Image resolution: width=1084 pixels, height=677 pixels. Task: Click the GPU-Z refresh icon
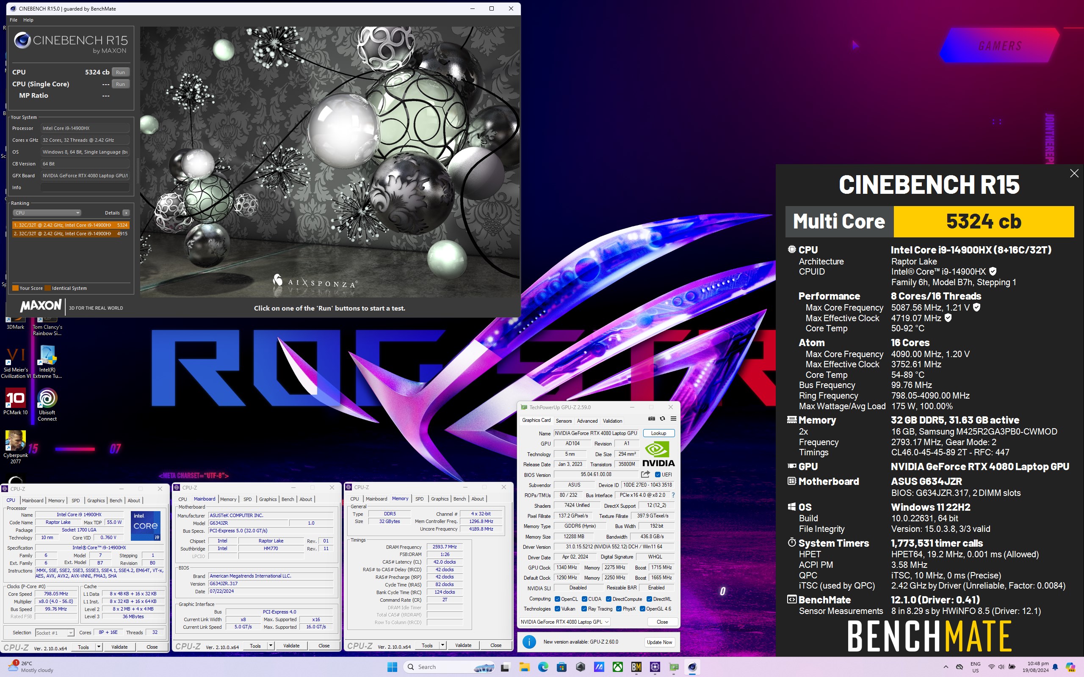pyautogui.click(x=663, y=418)
